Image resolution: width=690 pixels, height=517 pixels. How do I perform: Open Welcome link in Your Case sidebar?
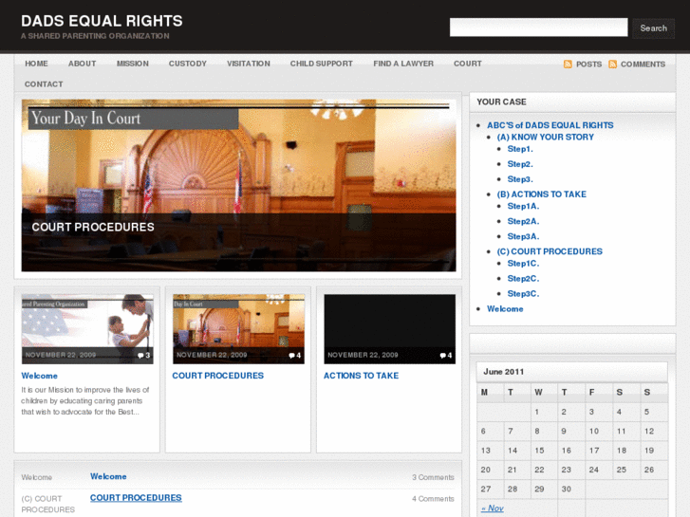(505, 309)
